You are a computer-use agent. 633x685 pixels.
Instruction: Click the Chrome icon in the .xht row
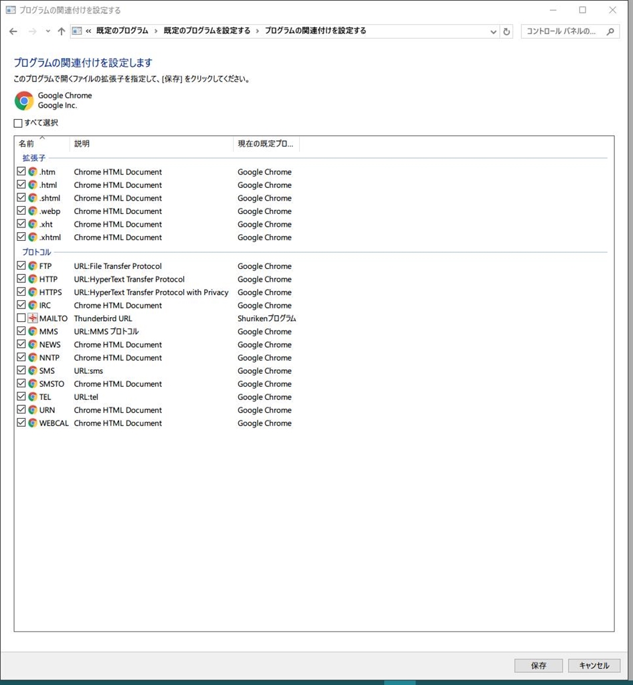coord(33,224)
